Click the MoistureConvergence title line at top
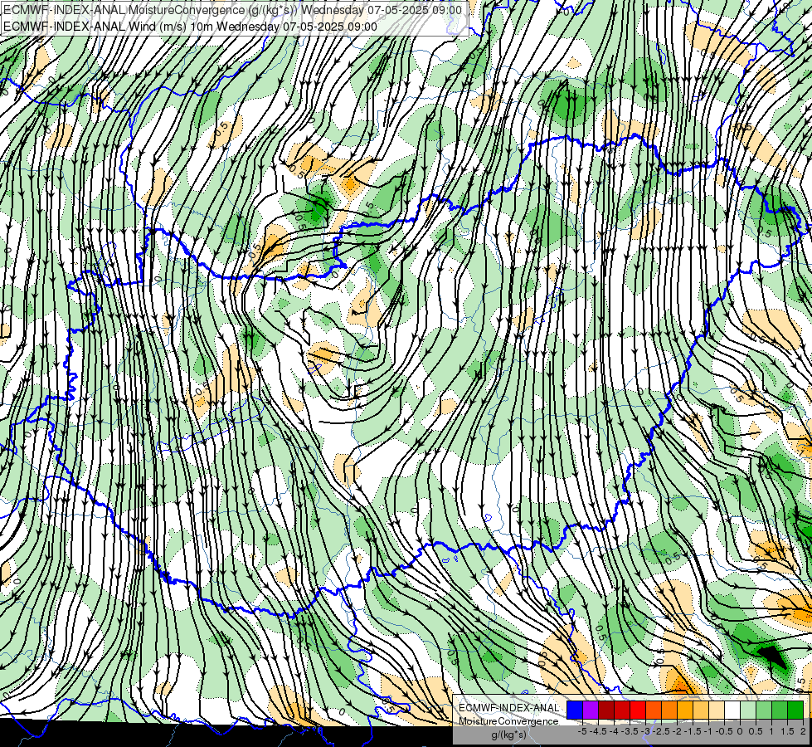The image size is (812, 747). point(232,10)
